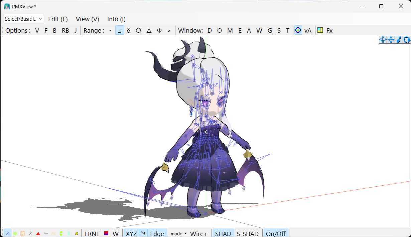This screenshot has height=237, width=411.
Task: Switch view with the FRNT button
Action: 92,234
